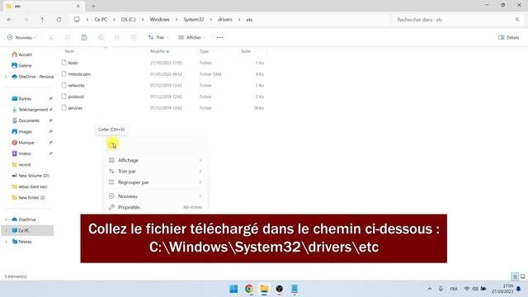This screenshot has height=297, width=528.
Task: Click the blue notepad-like taskbar icon
Action: point(295,289)
